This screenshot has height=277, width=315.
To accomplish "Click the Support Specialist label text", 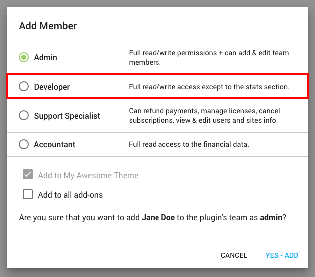I will click(67, 116).
